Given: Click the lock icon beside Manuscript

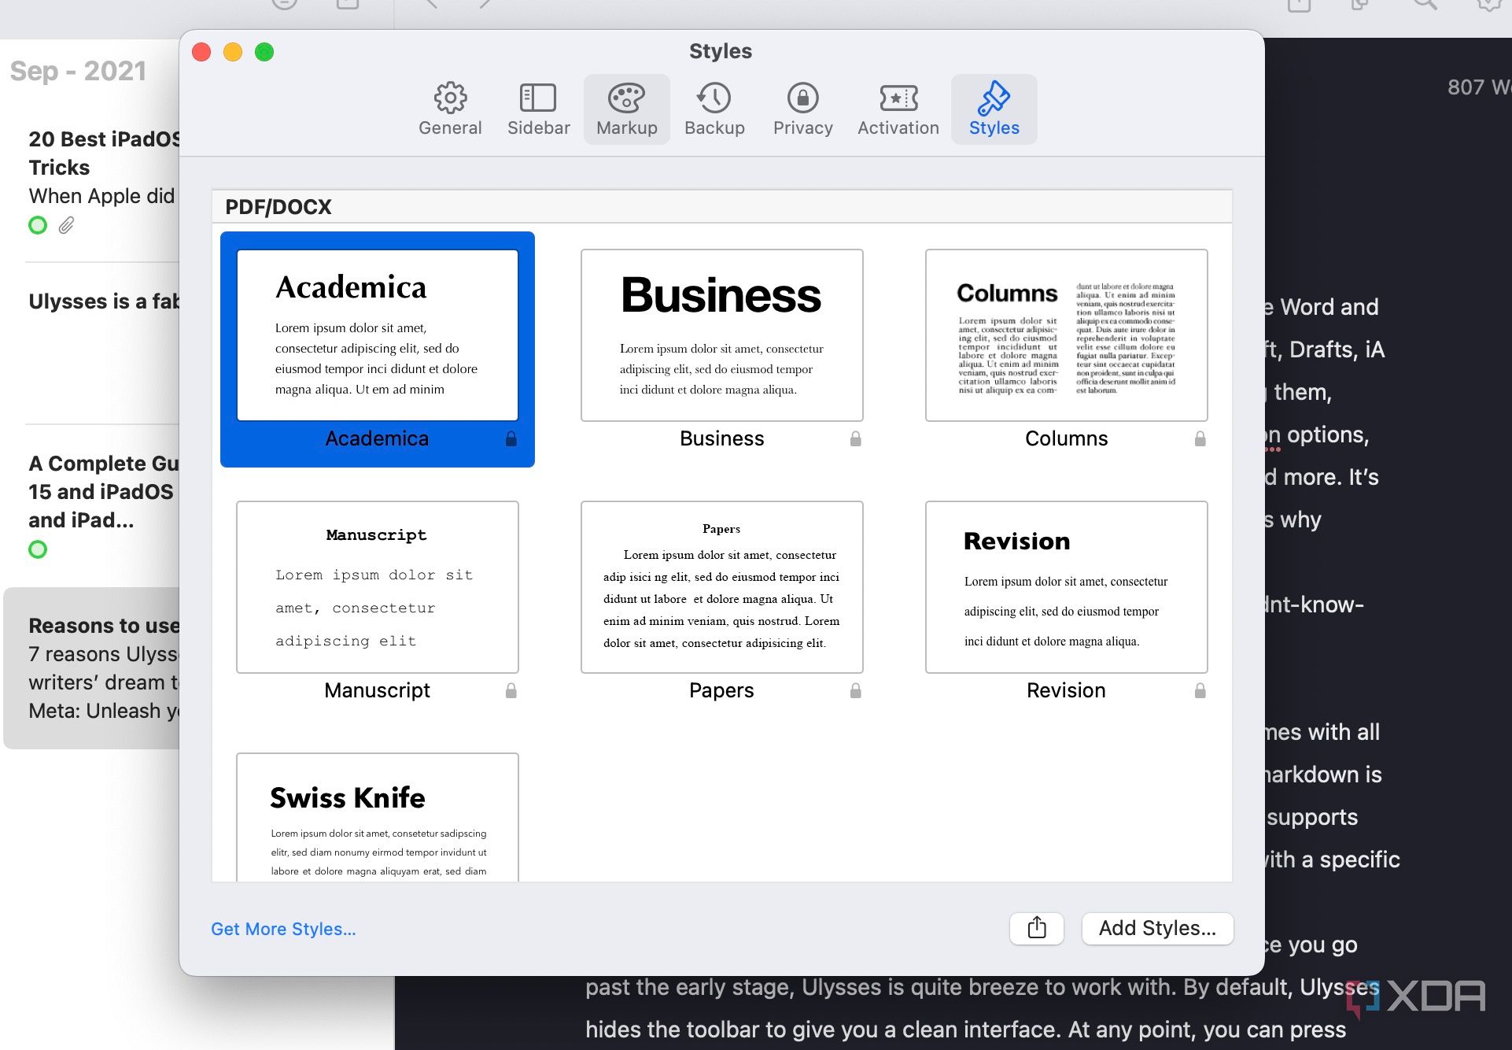Looking at the screenshot, I should [x=511, y=690].
